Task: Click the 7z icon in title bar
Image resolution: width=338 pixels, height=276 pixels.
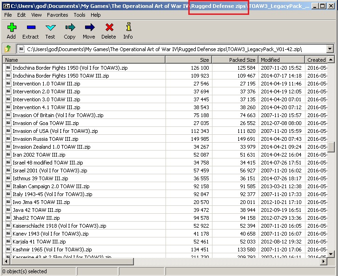Action: (7, 6)
